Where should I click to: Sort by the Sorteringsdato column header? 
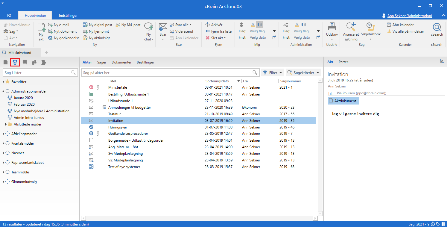coord(222,81)
